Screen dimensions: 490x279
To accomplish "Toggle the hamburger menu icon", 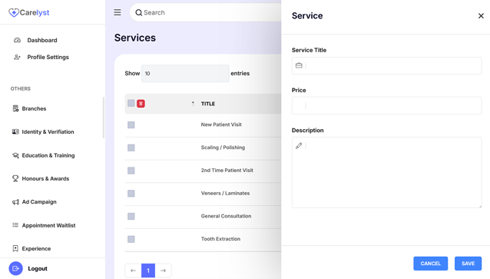I will (x=118, y=12).
